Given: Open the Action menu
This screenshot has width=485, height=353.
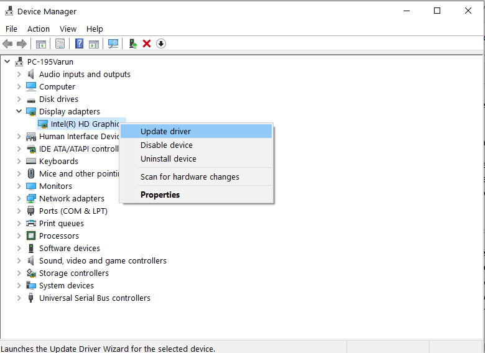Looking at the screenshot, I should click(x=39, y=29).
